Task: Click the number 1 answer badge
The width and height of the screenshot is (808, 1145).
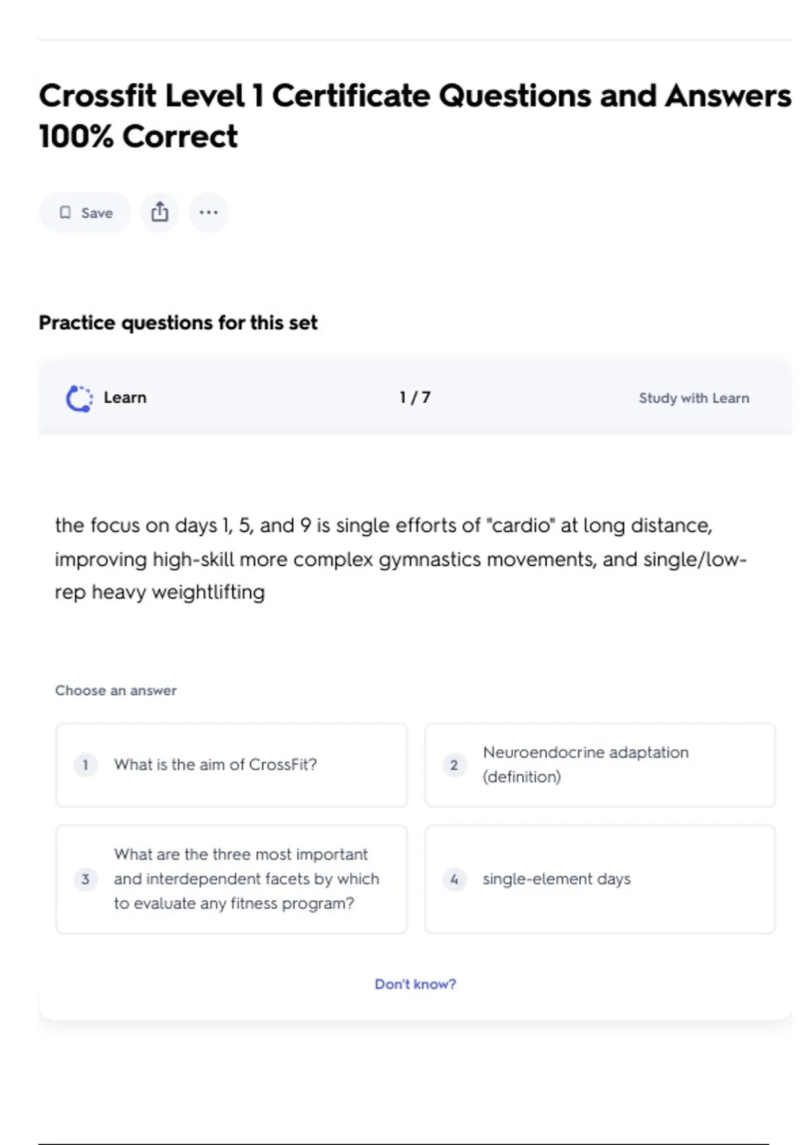Action: point(86,765)
